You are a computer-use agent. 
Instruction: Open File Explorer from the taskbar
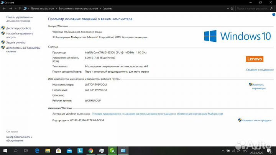point(48,151)
